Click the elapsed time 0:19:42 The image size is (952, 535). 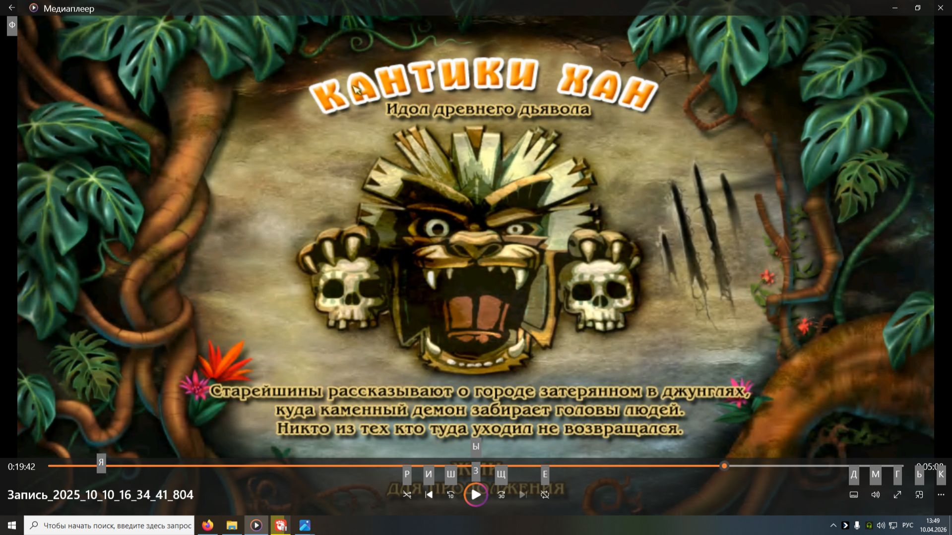pos(21,467)
